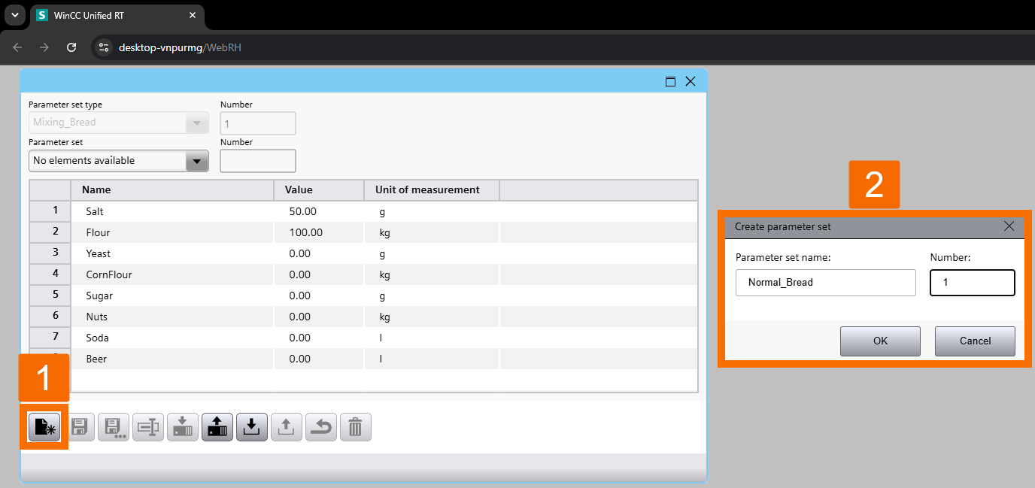Go forward in browser history
The width and height of the screenshot is (1035, 488).
(44, 47)
